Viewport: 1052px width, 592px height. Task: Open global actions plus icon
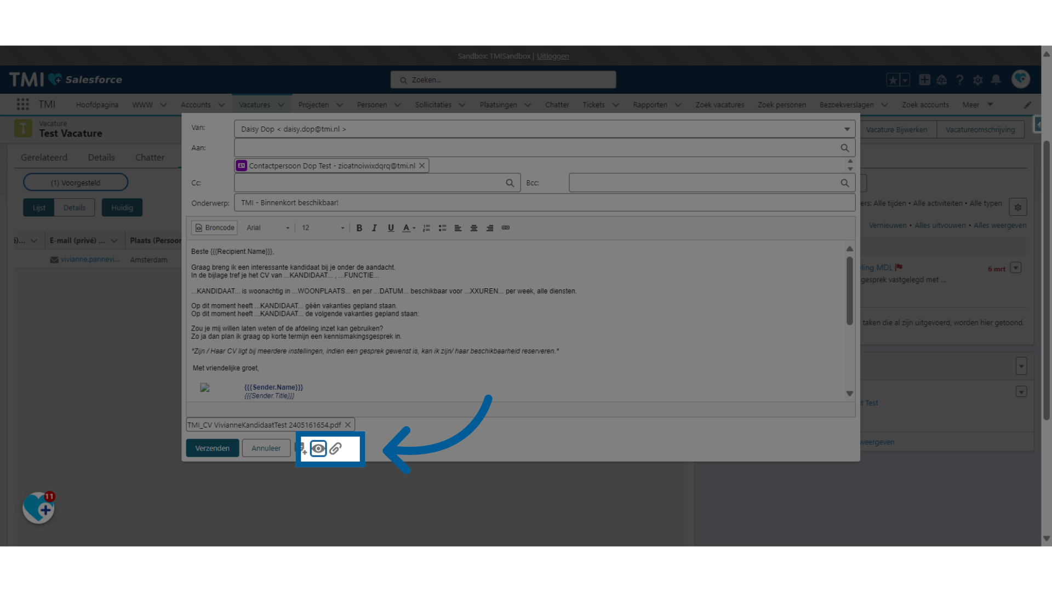(x=924, y=80)
